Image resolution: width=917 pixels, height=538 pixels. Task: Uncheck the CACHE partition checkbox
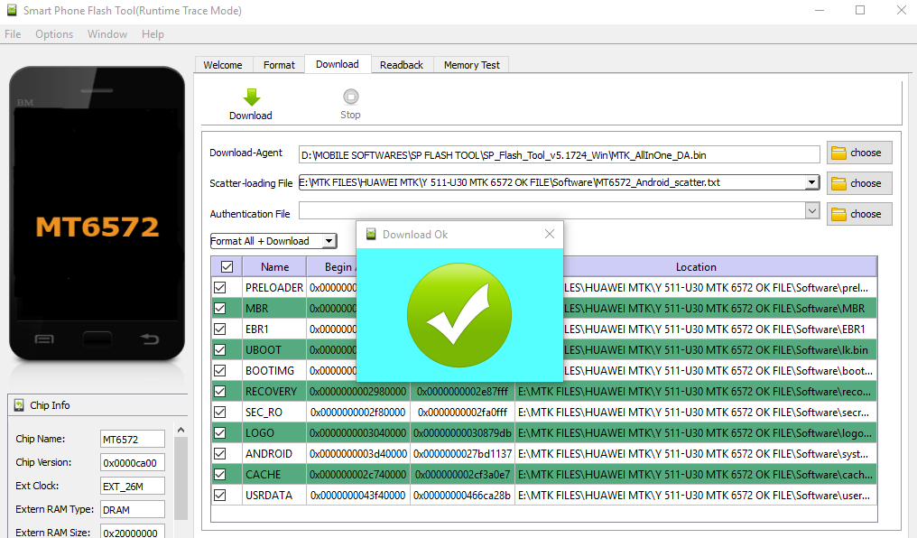[x=220, y=474]
